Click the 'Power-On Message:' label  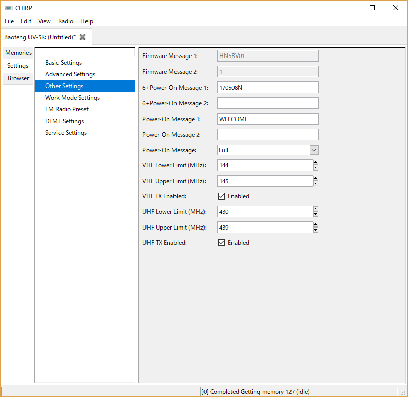[x=169, y=150]
